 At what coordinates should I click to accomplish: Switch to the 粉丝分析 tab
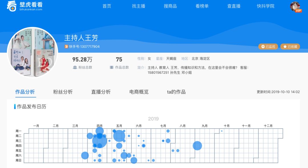coord(63,92)
